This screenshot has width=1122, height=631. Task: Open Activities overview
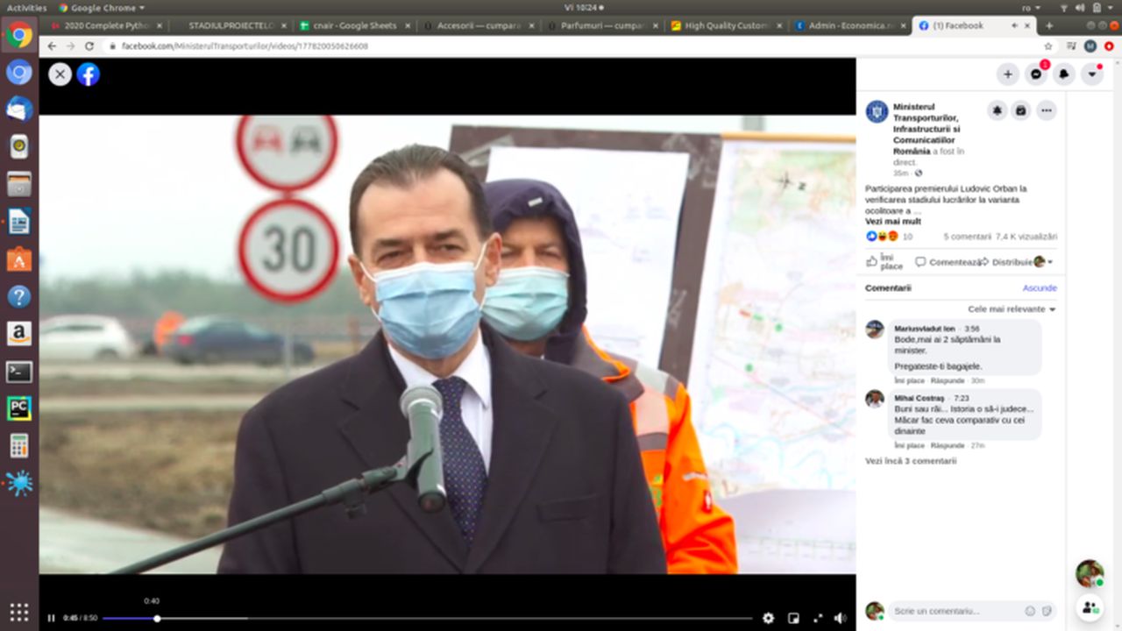pos(26,7)
